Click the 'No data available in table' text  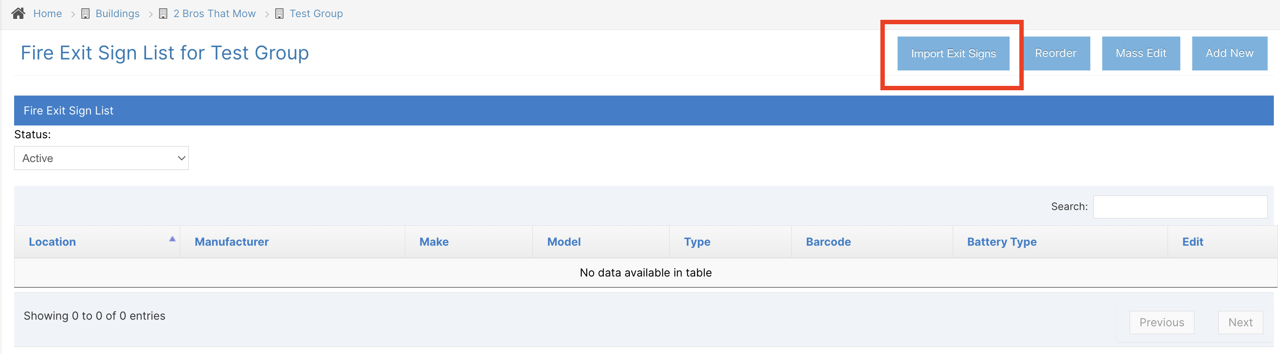point(645,273)
